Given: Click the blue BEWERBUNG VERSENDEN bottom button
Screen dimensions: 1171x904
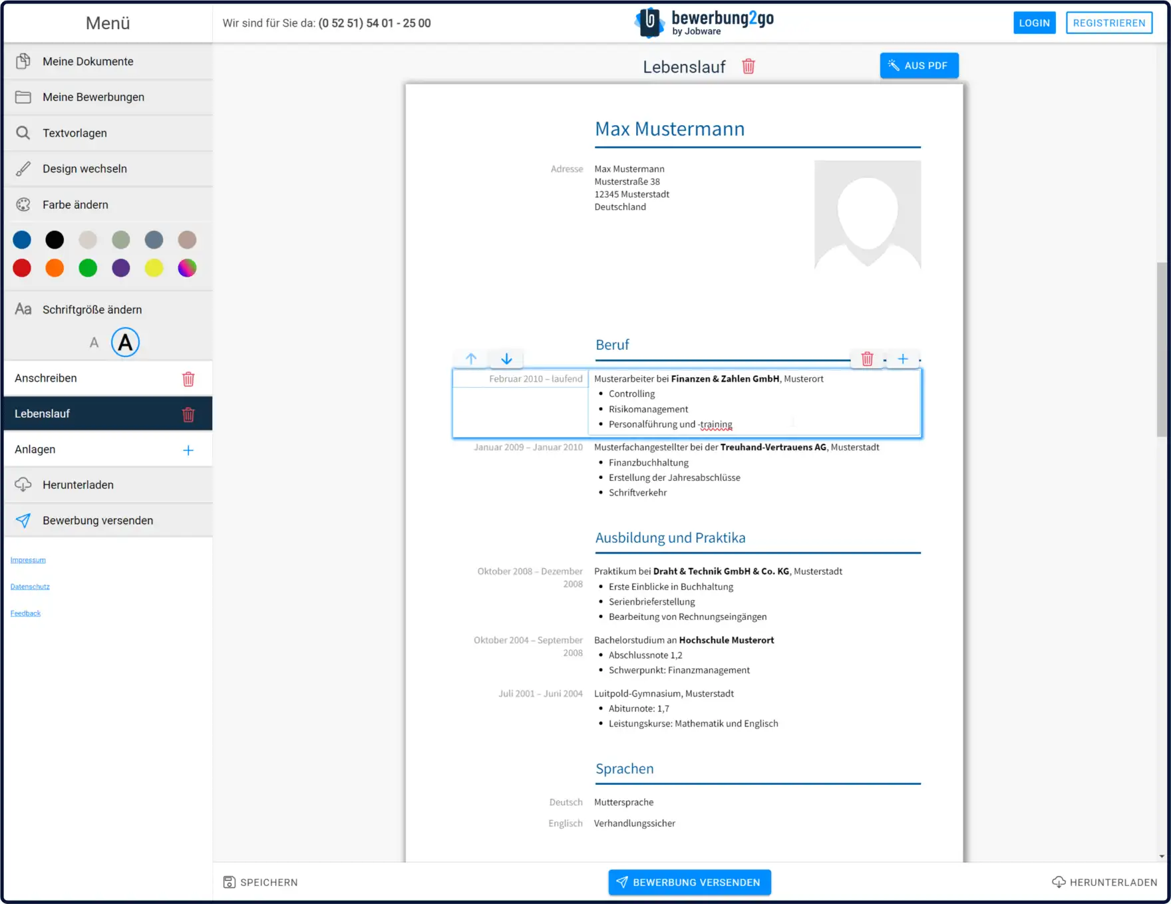Looking at the screenshot, I should (x=689, y=882).
